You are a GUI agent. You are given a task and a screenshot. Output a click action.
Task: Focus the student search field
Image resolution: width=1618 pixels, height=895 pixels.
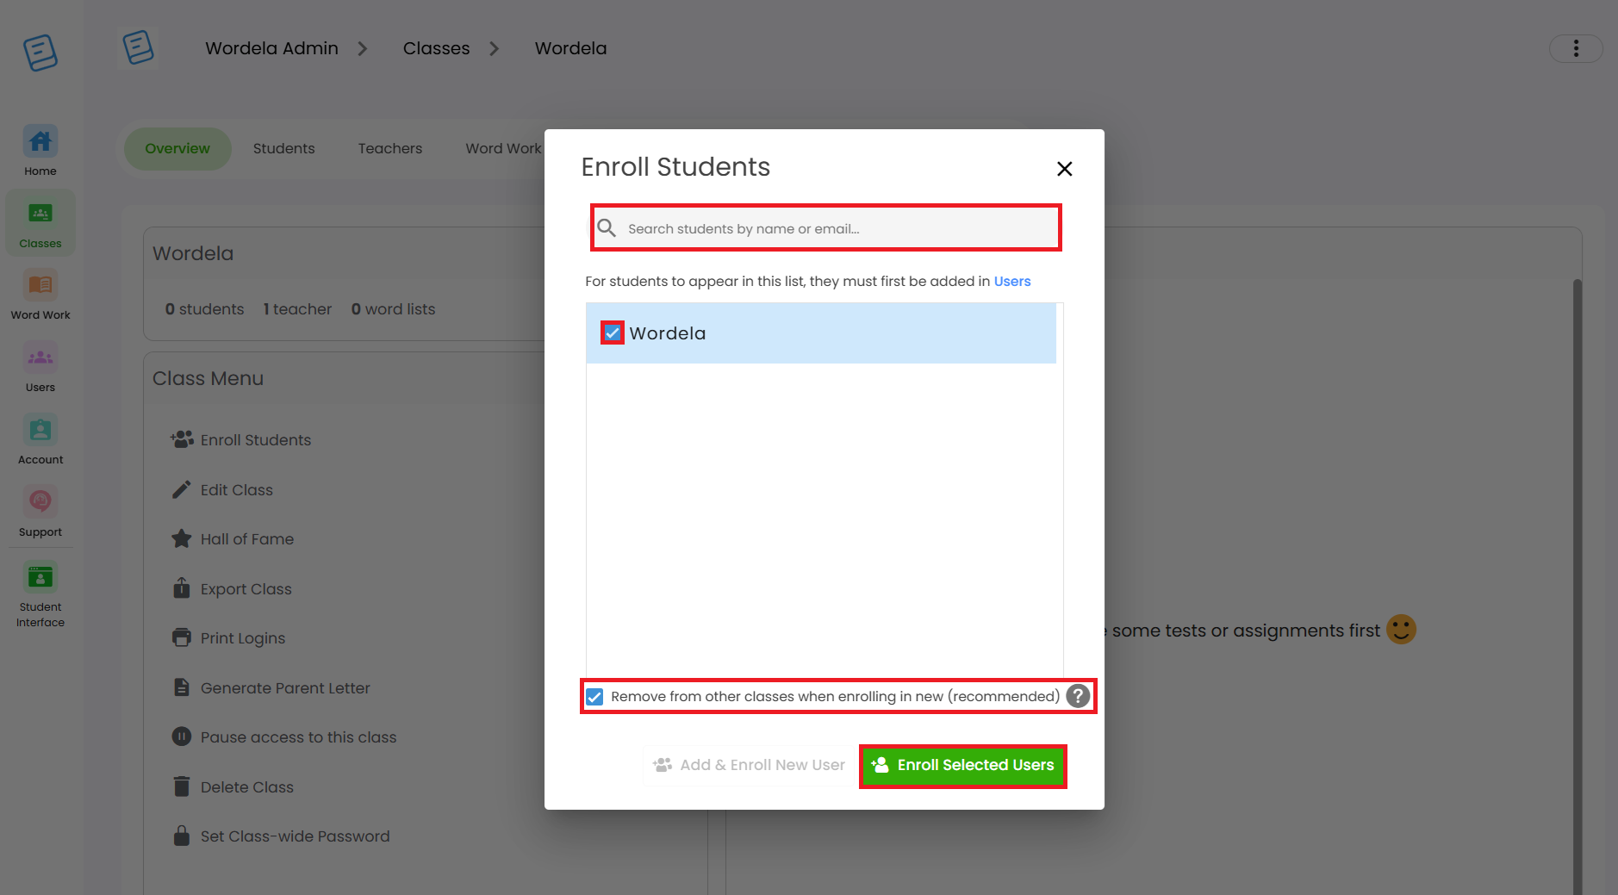pyautogui.click(x=825, y=228)
